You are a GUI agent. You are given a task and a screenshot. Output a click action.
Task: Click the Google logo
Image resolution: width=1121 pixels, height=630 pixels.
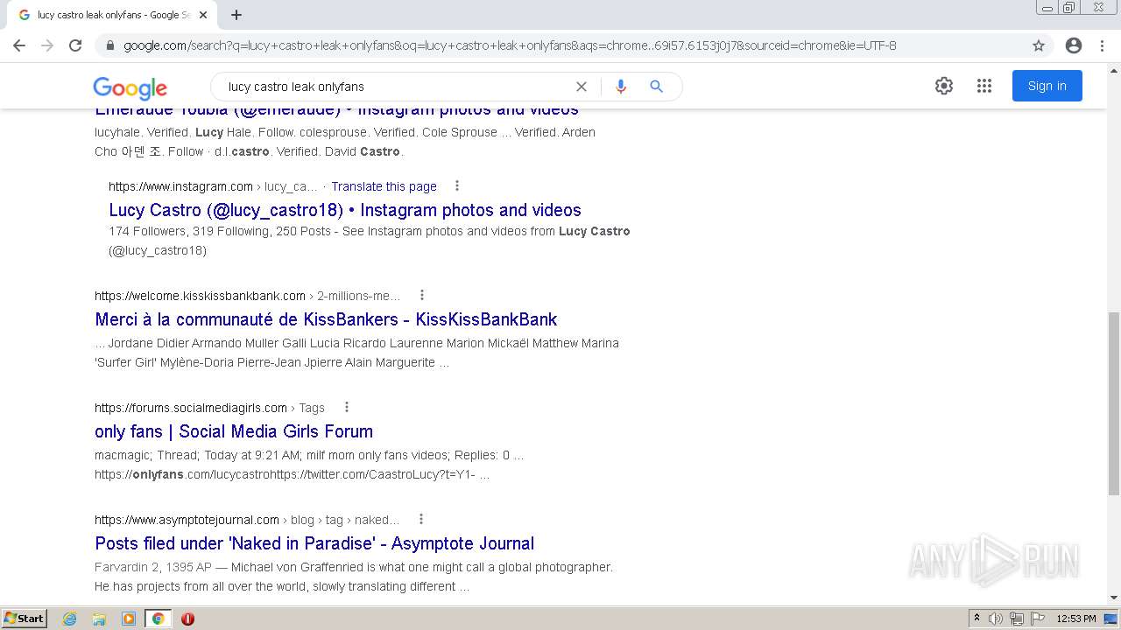[x=130, y=87]
